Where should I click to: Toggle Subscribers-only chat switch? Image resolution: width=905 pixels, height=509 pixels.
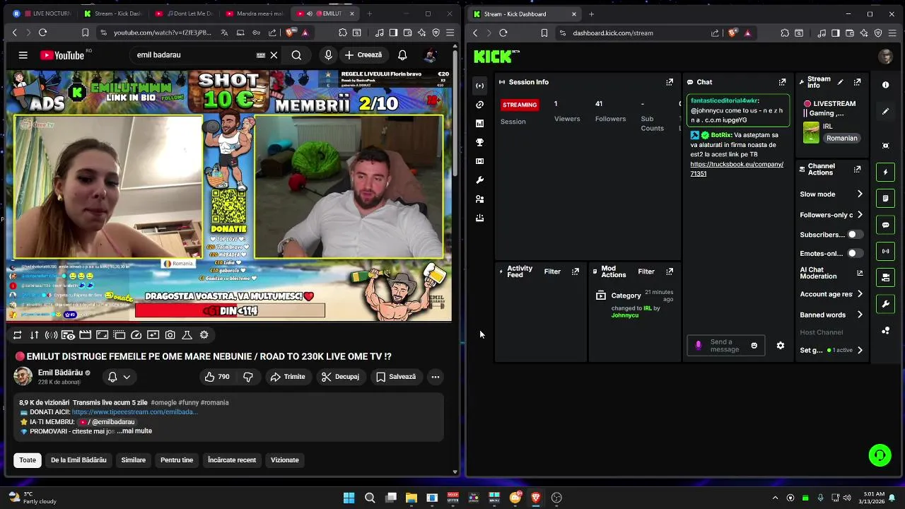(855, 234)
